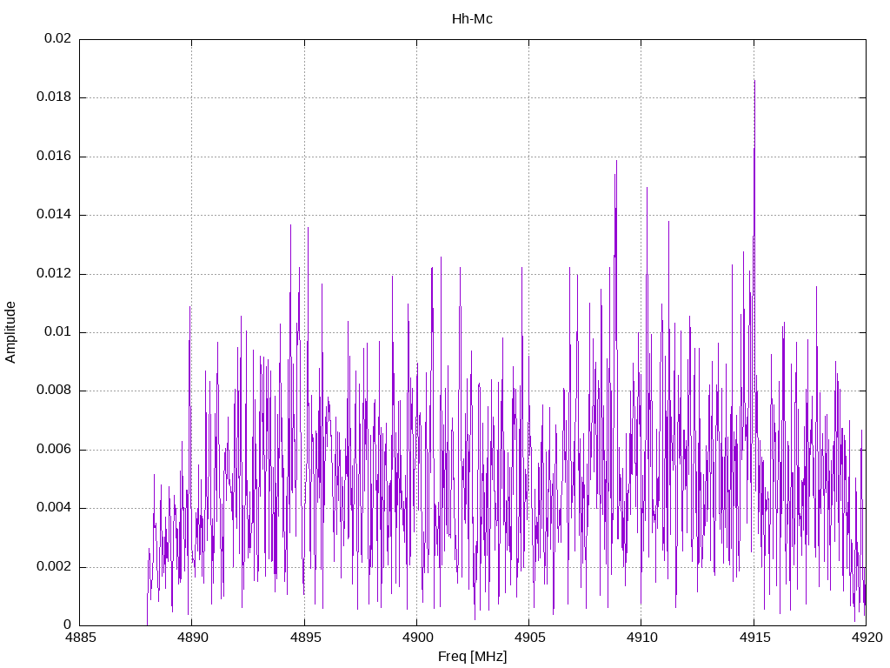Click the 4890 x-axis tick label
890x668 pixels.
(x=192, y=638)
